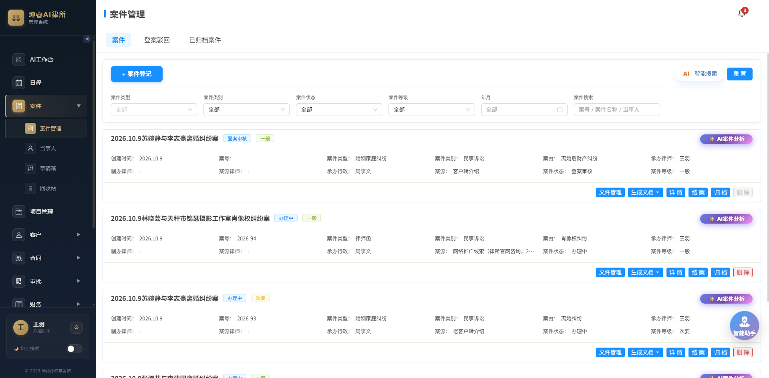Viewport: 769px width, 378px height.
Task: Expand the 客户 sidebar submenu arrow
Action: click(x=79, y=235)
